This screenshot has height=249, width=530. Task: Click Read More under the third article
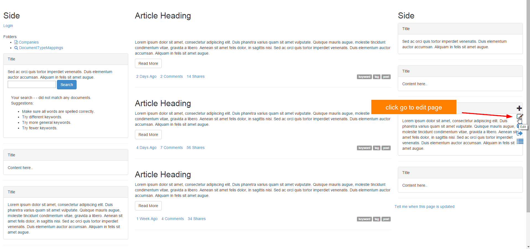pyautogui.click(x=148, y=206)
